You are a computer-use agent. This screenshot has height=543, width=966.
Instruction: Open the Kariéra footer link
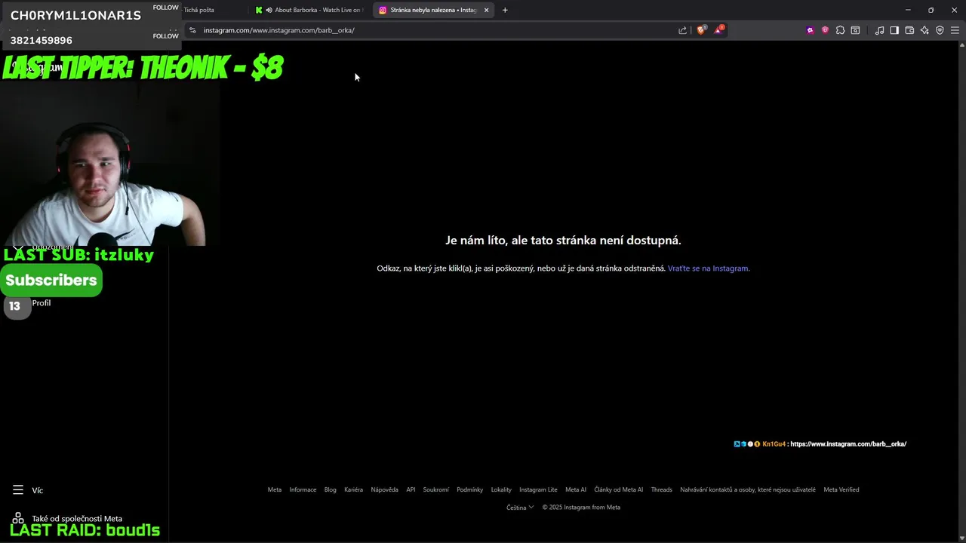coord(353,489)
